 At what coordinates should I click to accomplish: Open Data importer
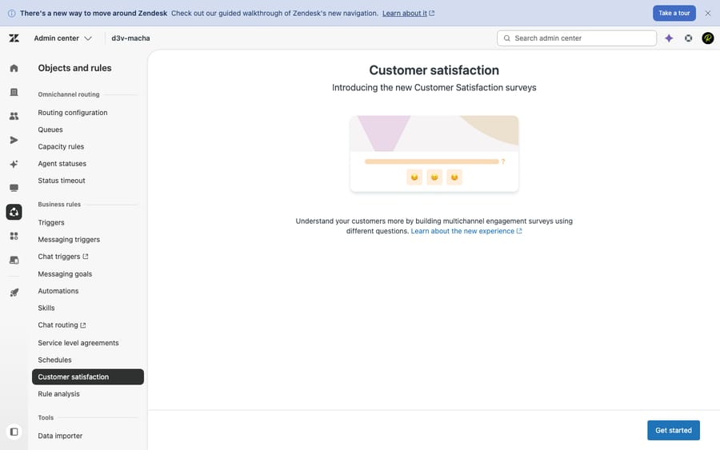point(60,436)
